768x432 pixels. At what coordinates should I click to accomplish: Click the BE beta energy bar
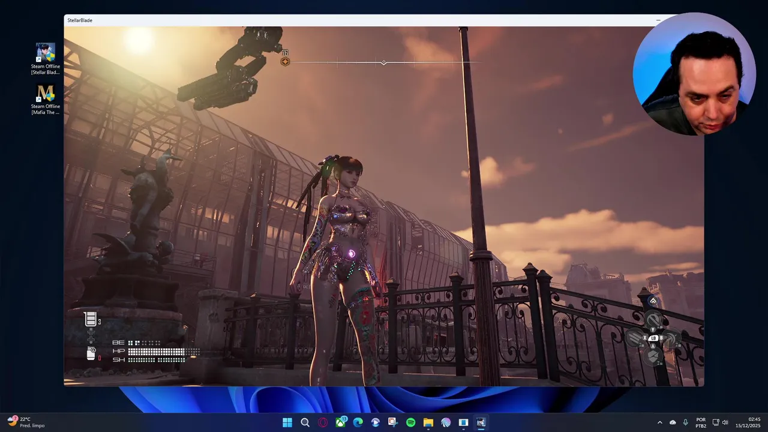144,343
